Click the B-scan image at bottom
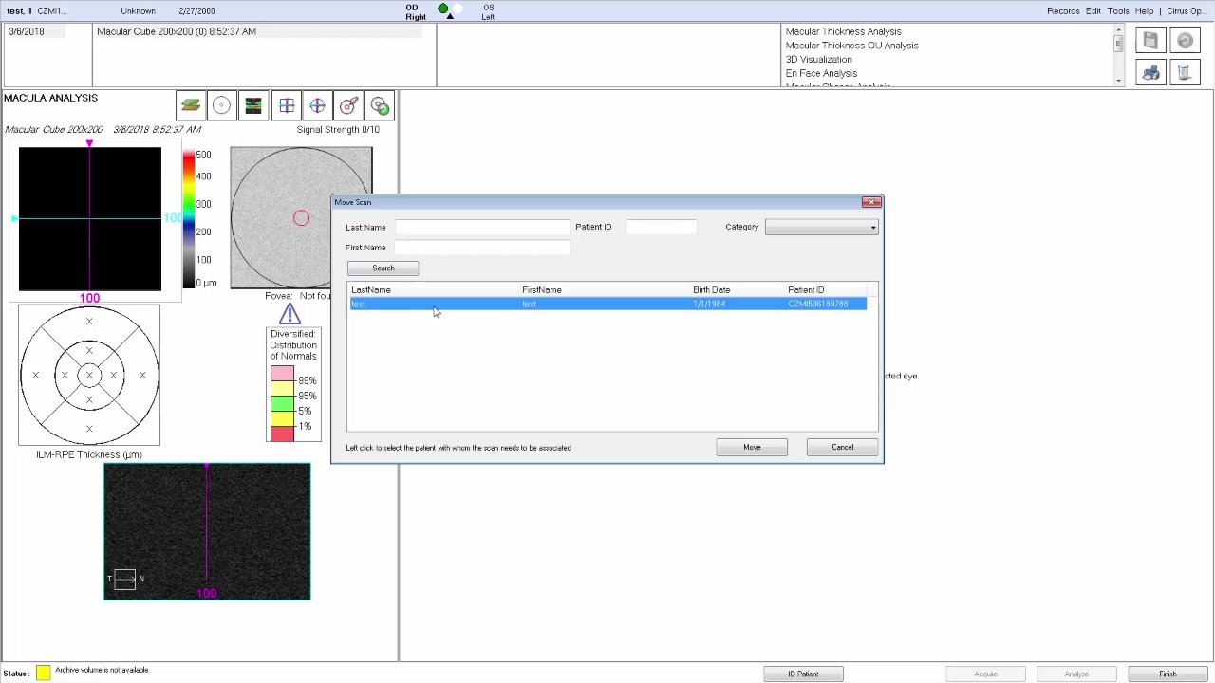Screen dimensions: 1215x683 click(207, 531)
